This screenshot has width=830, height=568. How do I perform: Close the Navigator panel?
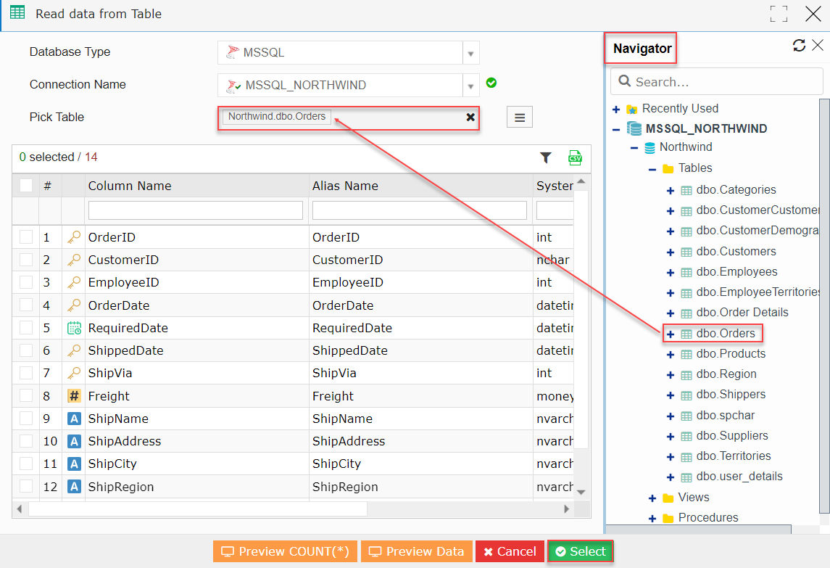tap(818, 45)
